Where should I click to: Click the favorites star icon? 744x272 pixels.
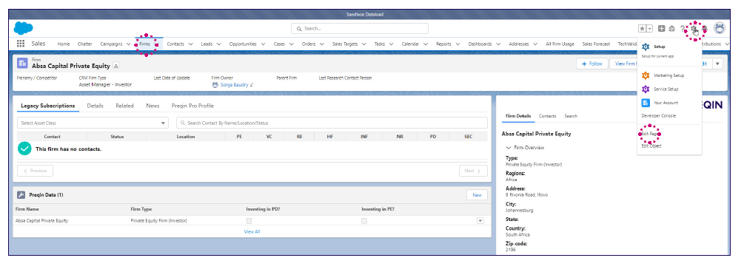[642, 29]
